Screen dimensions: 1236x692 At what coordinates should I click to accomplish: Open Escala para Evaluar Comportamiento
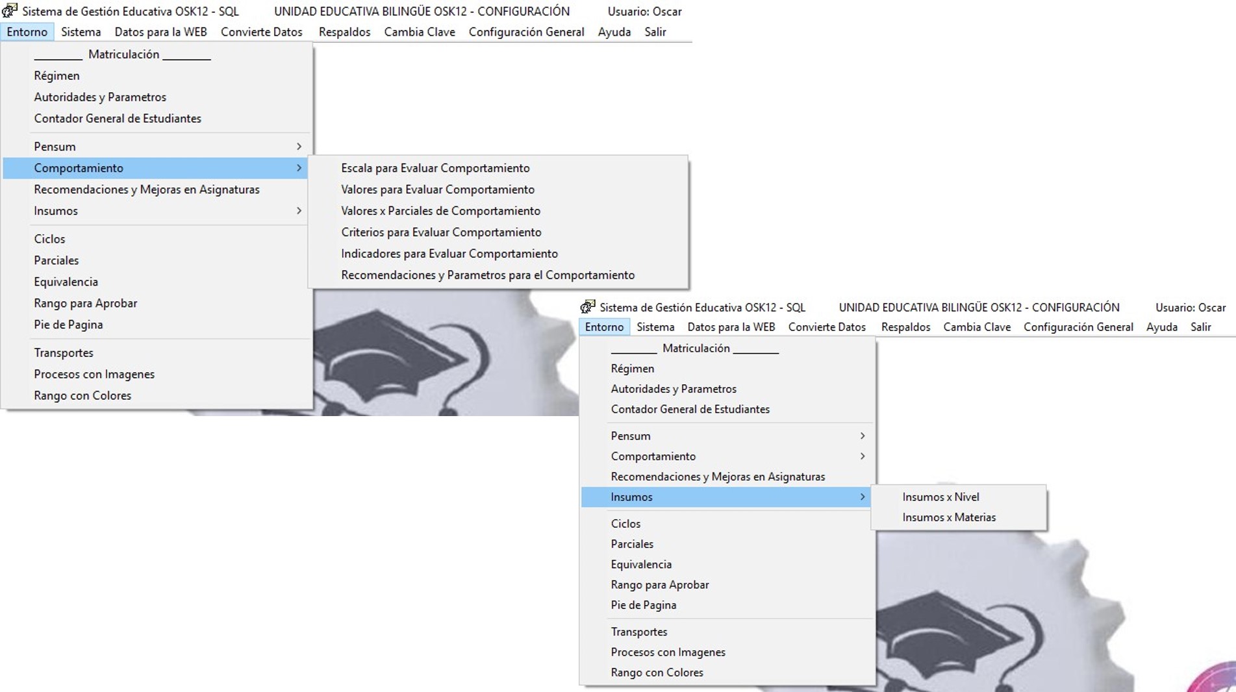pos(435,168)
